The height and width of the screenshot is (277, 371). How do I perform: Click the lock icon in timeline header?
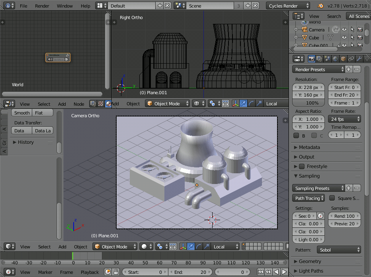pyautogui.click(x=115, y=272)
